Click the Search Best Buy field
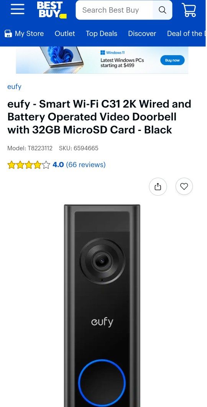Image resolution: width=207 pixels, height=407 pixels. point(114,10)
